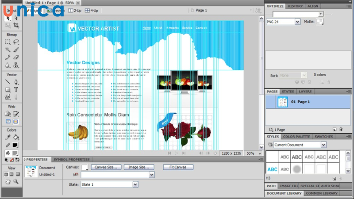This screenshot has width=354, height=199.
Task: Select the 01 Page 1 thumbnail
Action: [283, 102]
